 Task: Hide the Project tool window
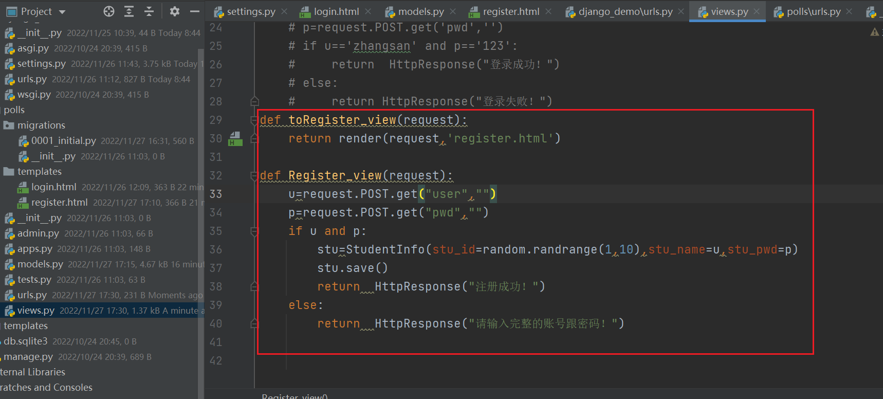click(x=195, y=11)
